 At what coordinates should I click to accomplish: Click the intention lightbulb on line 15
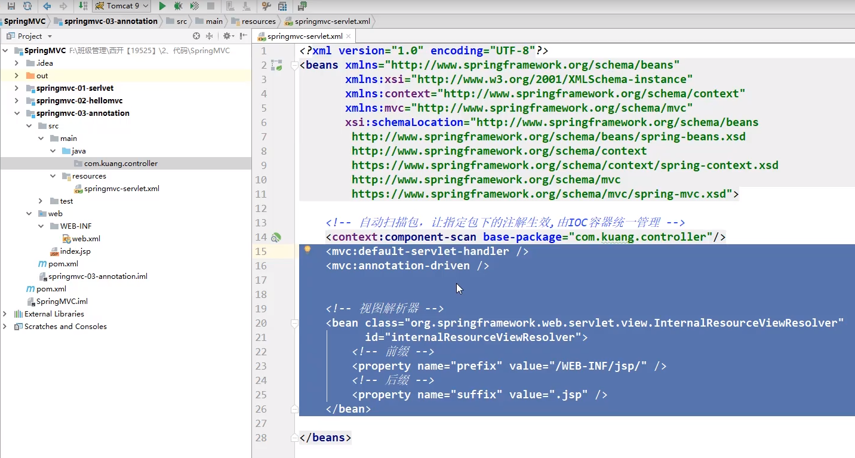point(307,250)
